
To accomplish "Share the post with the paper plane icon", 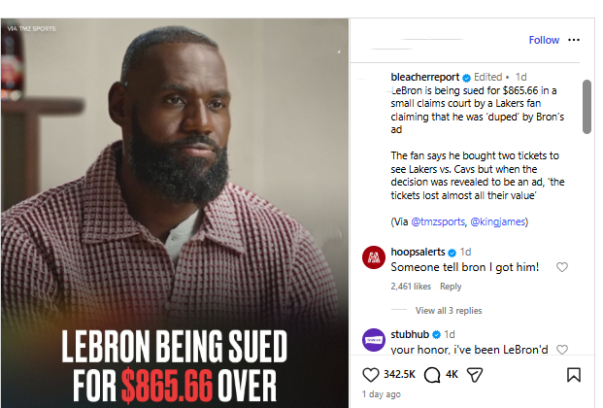I will pyautogui.click(x=474, y=375).
